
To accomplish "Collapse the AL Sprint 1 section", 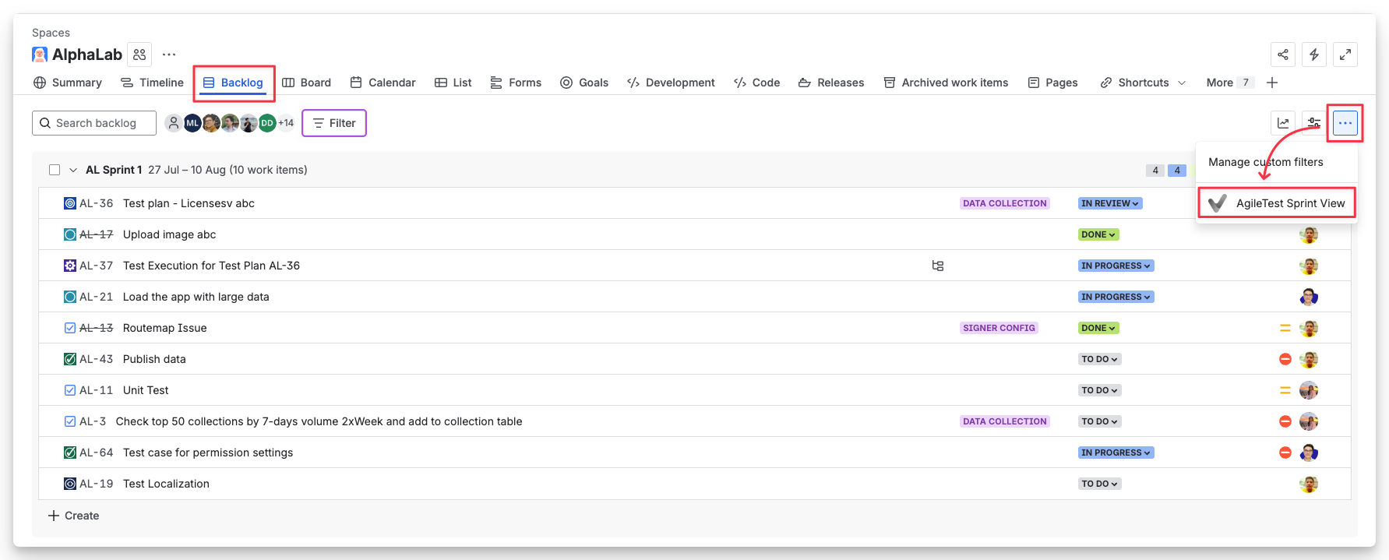I will pyautogui.click(x=73, y=170).
